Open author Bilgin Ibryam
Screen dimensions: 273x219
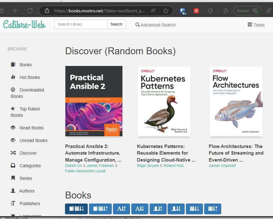tap(148, 166)
